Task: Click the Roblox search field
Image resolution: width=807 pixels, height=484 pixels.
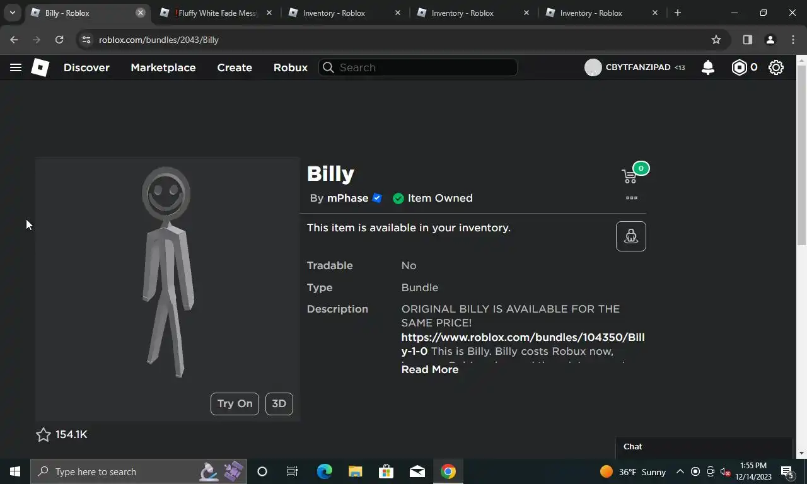Action: tap(418, 67)
